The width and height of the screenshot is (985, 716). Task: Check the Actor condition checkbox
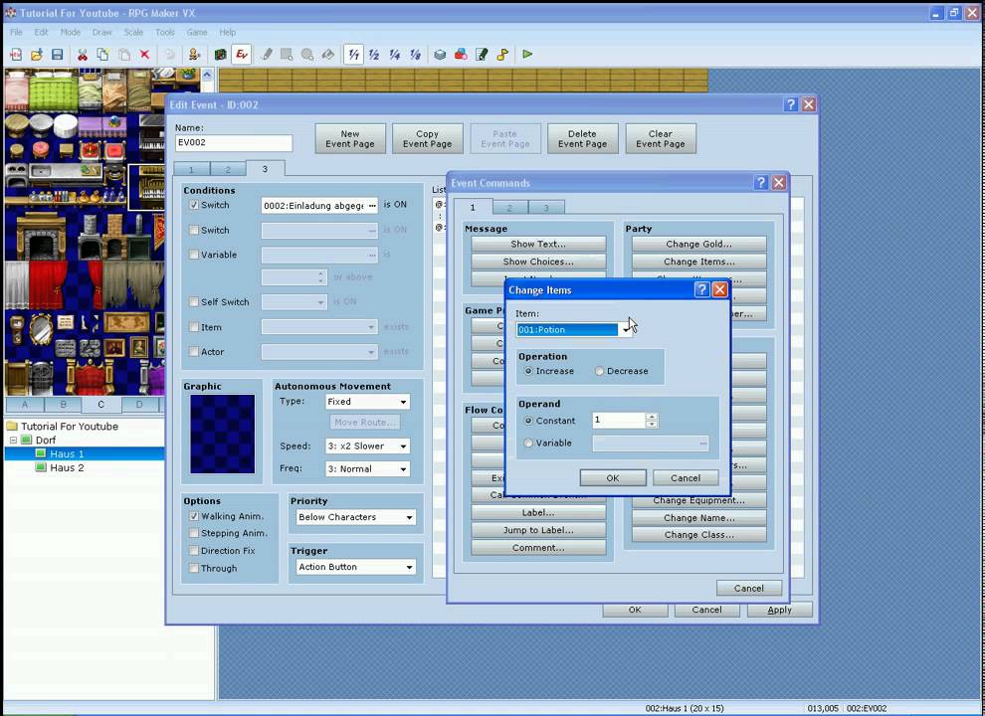click(x=194, y=352)
